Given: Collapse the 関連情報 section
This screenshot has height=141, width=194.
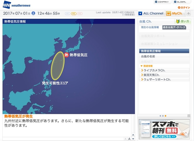Looking at the screenshot, I should pos(142,66).
